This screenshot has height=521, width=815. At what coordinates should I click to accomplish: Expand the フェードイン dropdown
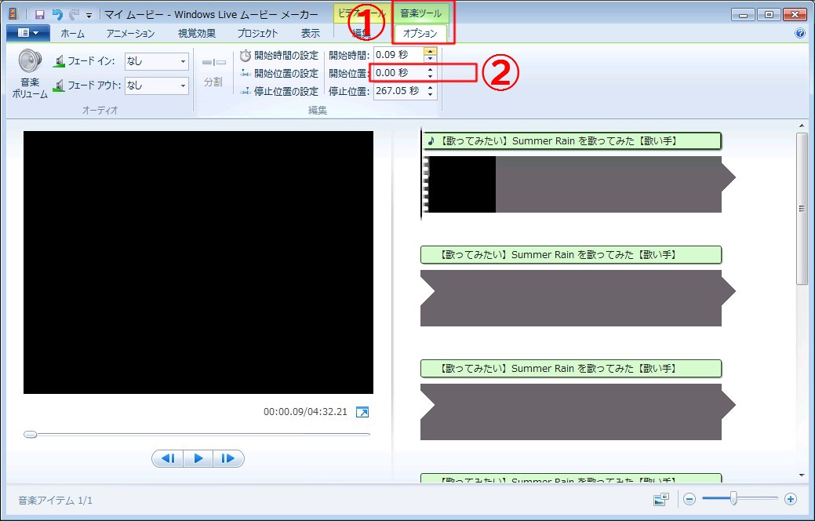tap(183, 61)
